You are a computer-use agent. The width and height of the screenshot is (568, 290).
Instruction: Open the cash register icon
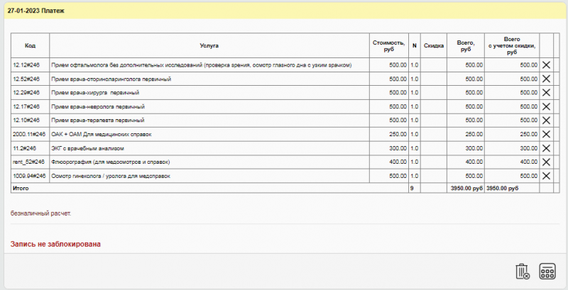(547, 272)
